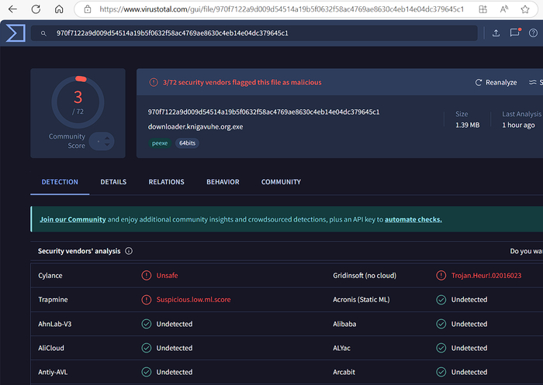Click the detection score 3/72 gauge
The image size is (543, 385).
pos(78,102)
